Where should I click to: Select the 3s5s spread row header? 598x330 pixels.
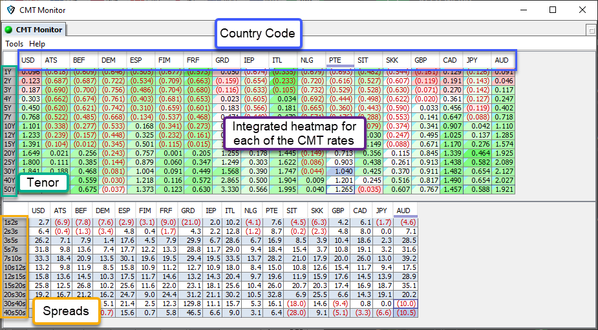(15, 240)
